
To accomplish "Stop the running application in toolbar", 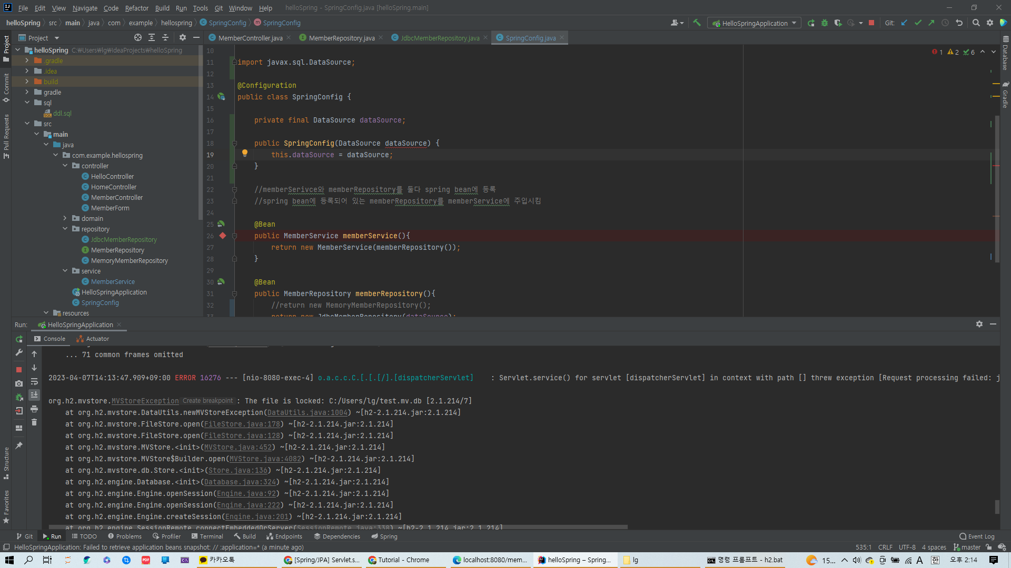I will point(871,23).
